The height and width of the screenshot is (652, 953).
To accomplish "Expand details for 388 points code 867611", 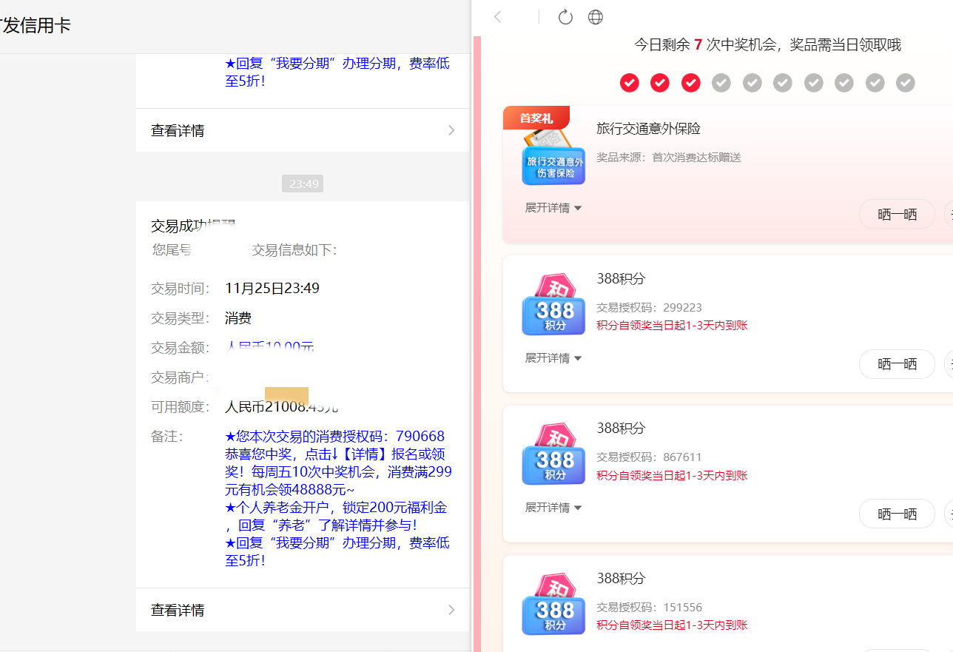I will tap(553, 508).
